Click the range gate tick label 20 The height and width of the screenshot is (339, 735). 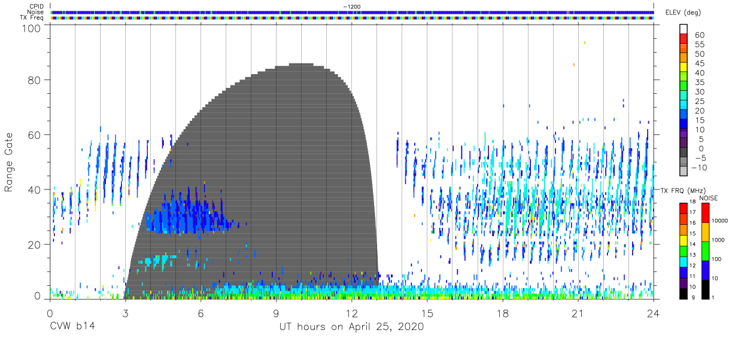click(35, 245)
